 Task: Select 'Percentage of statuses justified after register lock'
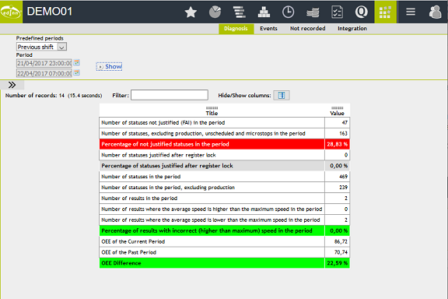coord(224,166)
